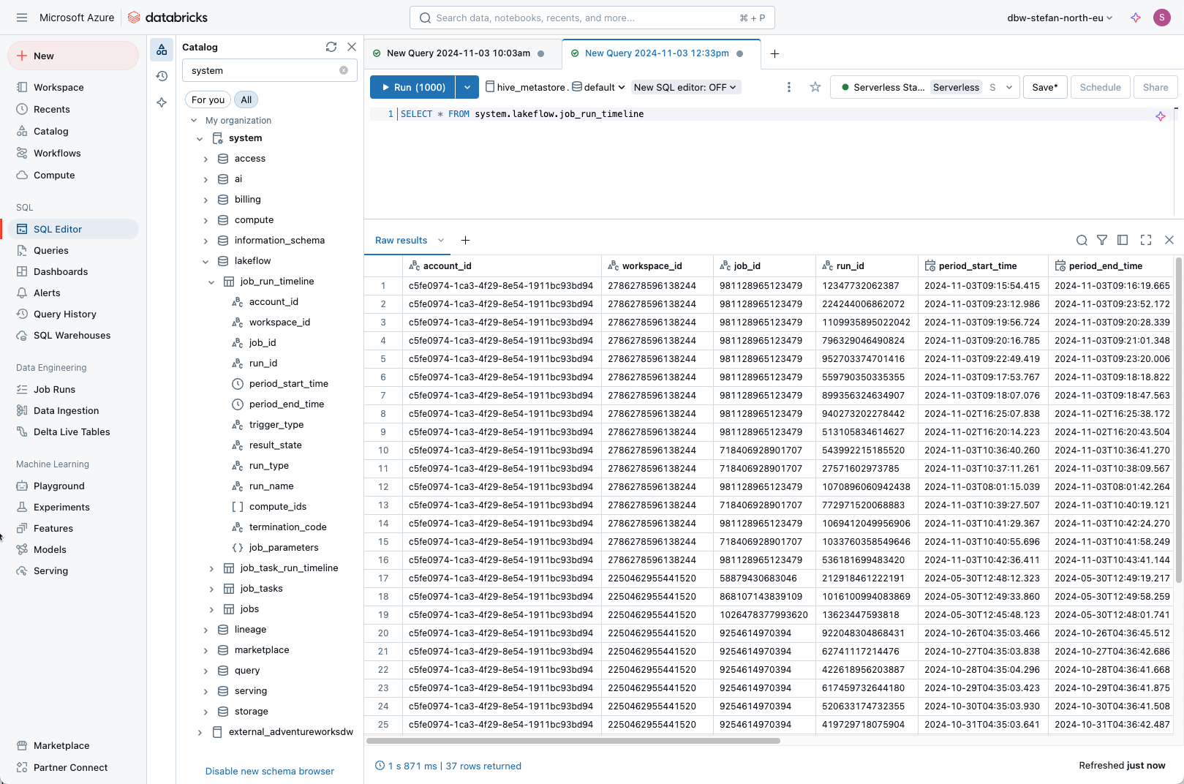Click the Run (1000) button
Viewport: 1184px width, 784px height.
[x=413, y=87]
